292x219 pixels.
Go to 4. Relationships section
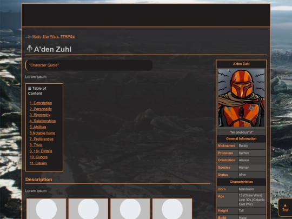pyautogui.click(x=43, y=121)
